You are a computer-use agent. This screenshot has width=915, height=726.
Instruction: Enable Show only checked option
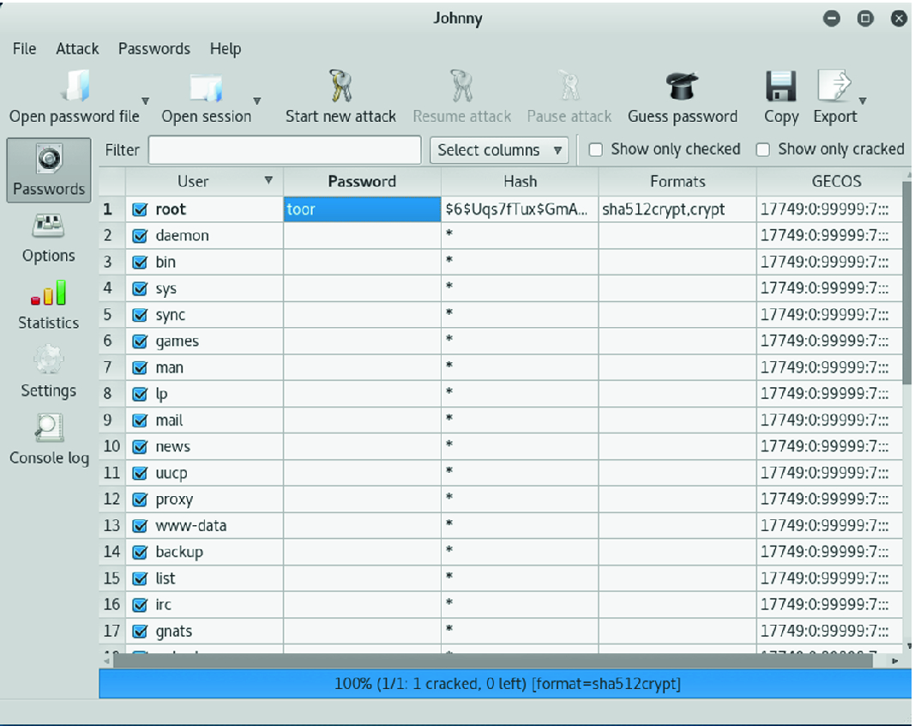coord(595,149)
